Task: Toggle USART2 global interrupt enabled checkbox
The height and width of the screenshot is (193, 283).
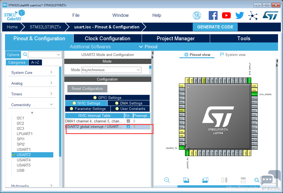Action: [x=128, y=127]
